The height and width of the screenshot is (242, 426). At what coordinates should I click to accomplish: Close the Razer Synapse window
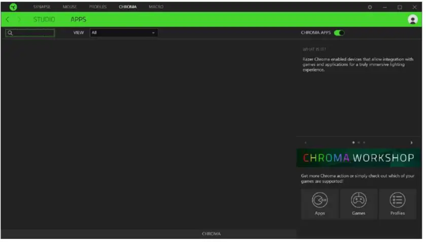point(414,7)
